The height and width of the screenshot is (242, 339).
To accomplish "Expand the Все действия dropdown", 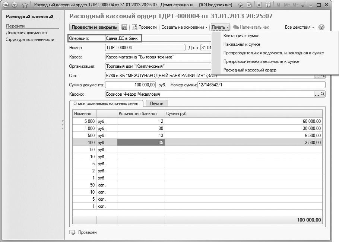I will (x=300, y=27).
